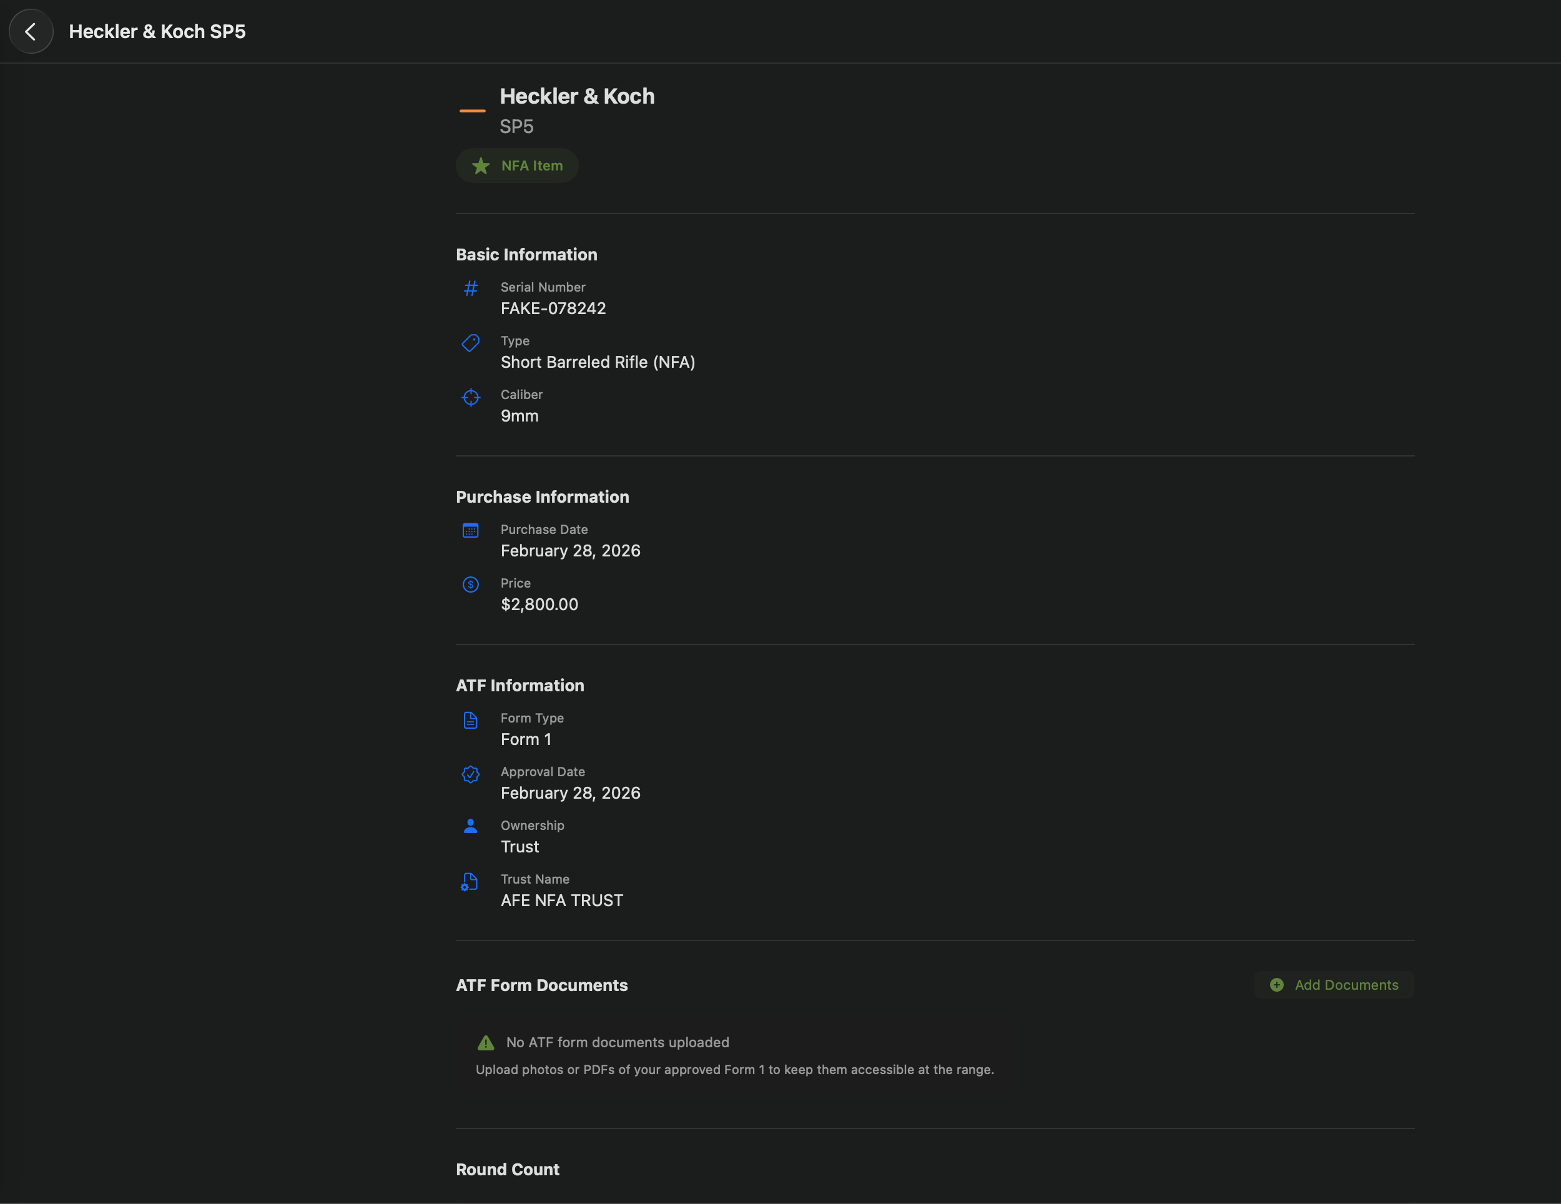Click the Add Documents button
Screen dimensions: 1561x1204
pyautogui.click(x=1334, y=985)
